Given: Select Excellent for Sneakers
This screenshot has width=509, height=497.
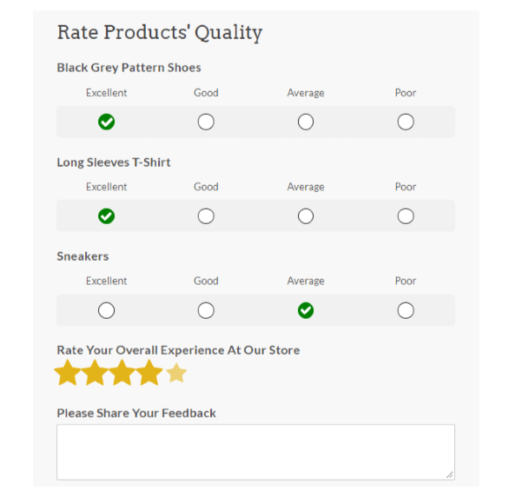Looking at the screenshot, I should click(107, 311).
